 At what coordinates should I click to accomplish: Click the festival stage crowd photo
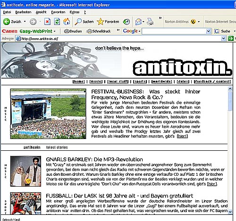pyautogui.click(x=48, y=114)
